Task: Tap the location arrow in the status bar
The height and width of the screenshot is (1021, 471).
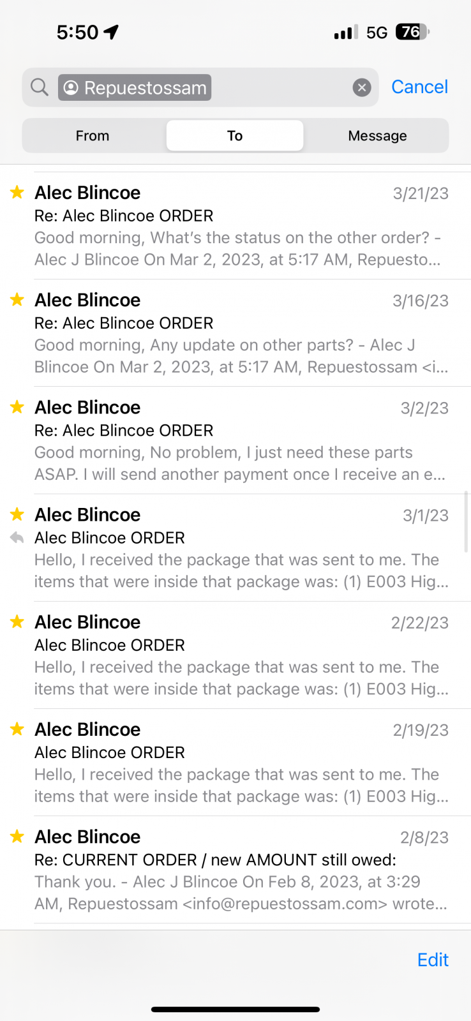Action: pyautogui.click(x=112, y=32)
